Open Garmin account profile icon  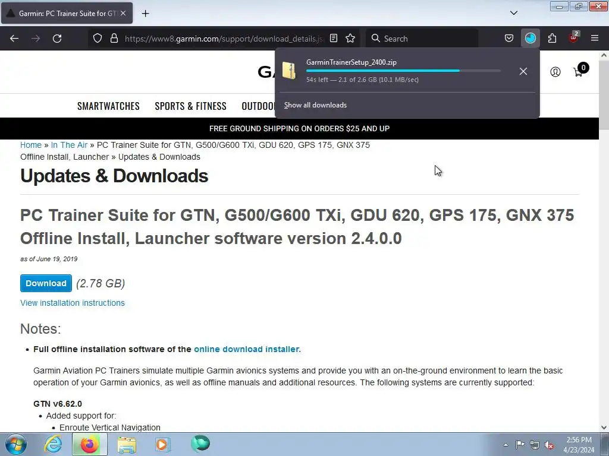point(555,72)
